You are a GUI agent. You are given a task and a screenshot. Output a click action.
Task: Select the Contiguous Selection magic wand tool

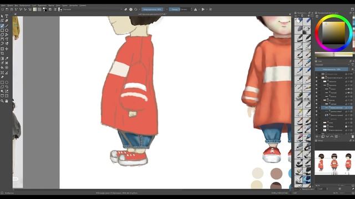(2, 91)
